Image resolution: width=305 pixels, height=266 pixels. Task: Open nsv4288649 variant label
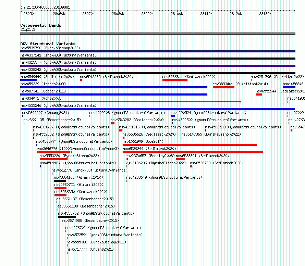164,177
